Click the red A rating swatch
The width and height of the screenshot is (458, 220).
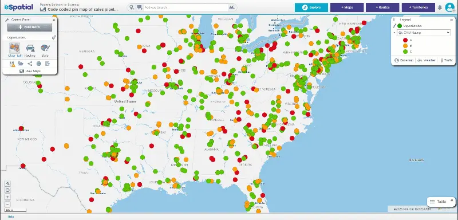pyautogui.click(x=405, y=40)
